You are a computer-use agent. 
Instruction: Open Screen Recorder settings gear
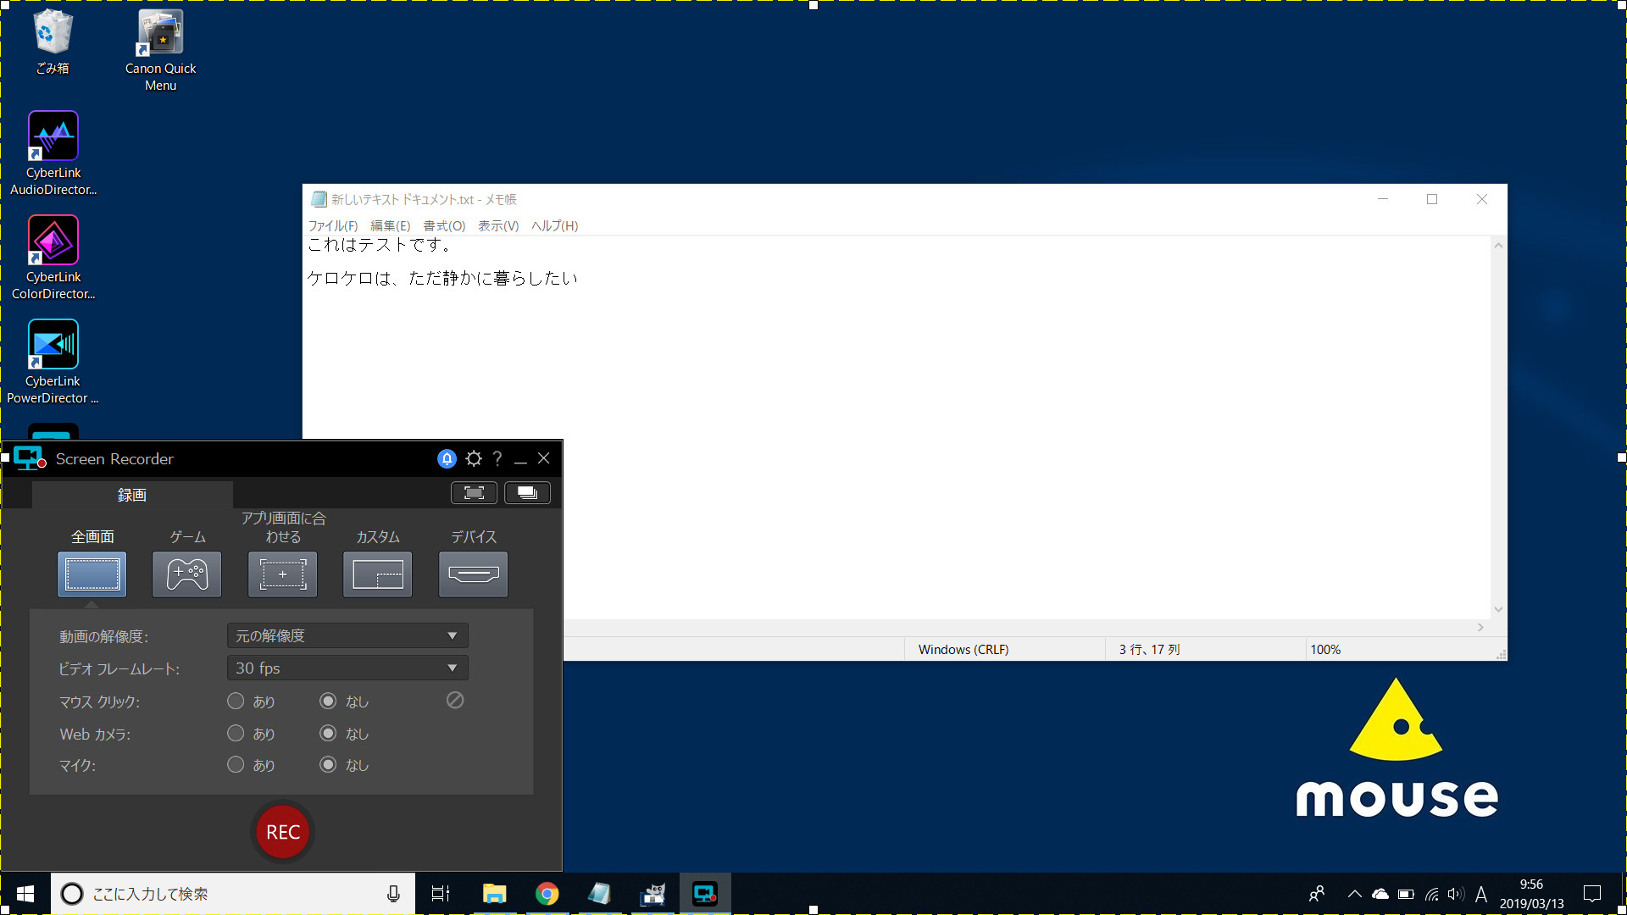coord(471,458)
